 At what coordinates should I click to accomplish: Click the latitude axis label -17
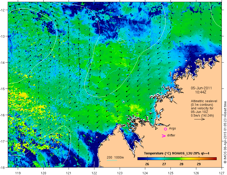point(3,141)
